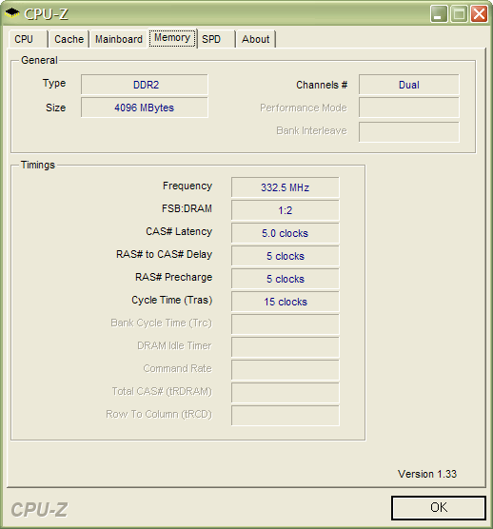
Task: Click the empty Bank Cycle Time (Trc) field
Action: pyautogui.click(x=286, y=324)
